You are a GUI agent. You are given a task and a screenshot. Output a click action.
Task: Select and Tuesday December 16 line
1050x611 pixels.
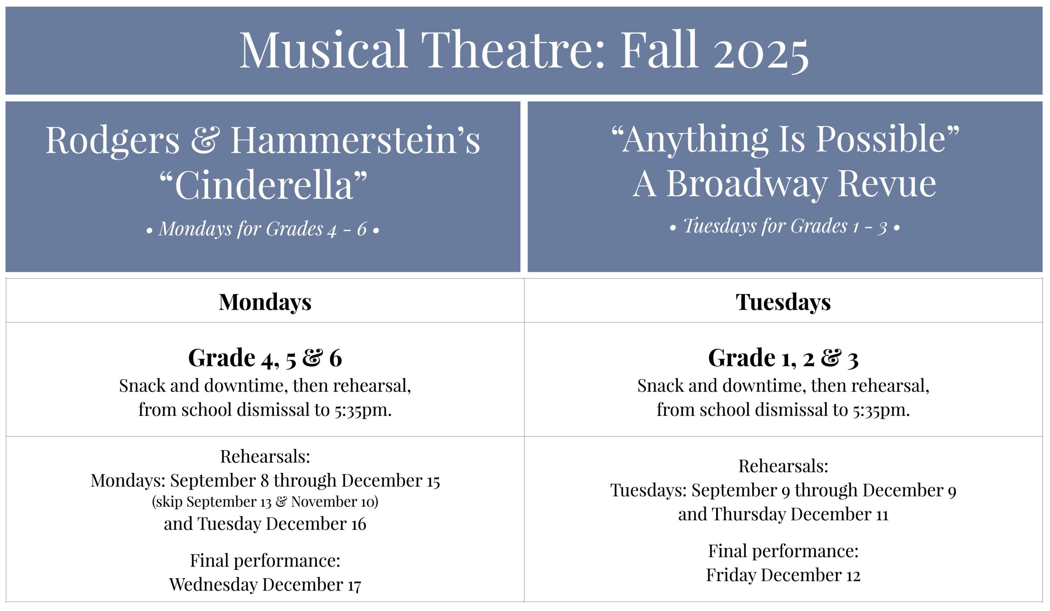click(x=265, y=524)
